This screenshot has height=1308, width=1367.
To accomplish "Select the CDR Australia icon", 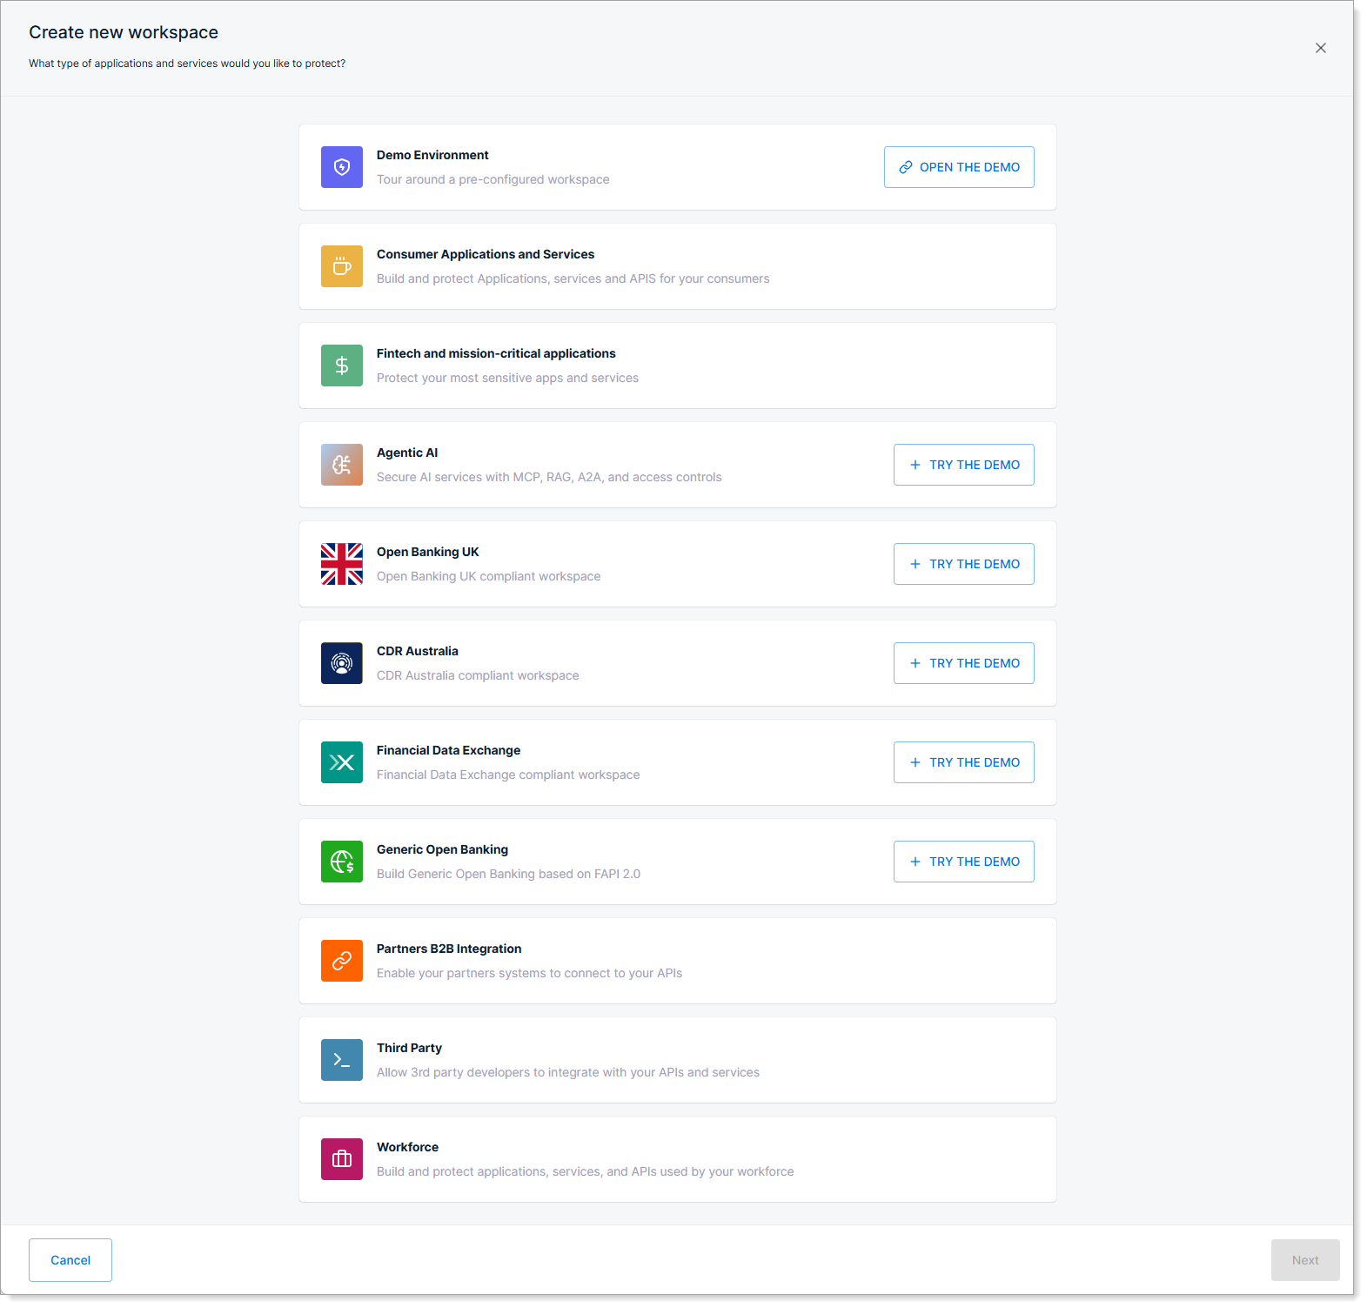I will pyautogui.click(x=341, y=663).
